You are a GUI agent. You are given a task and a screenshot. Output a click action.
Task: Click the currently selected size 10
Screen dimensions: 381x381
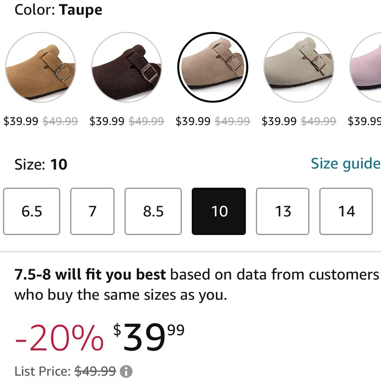click(x=218, y=211)
